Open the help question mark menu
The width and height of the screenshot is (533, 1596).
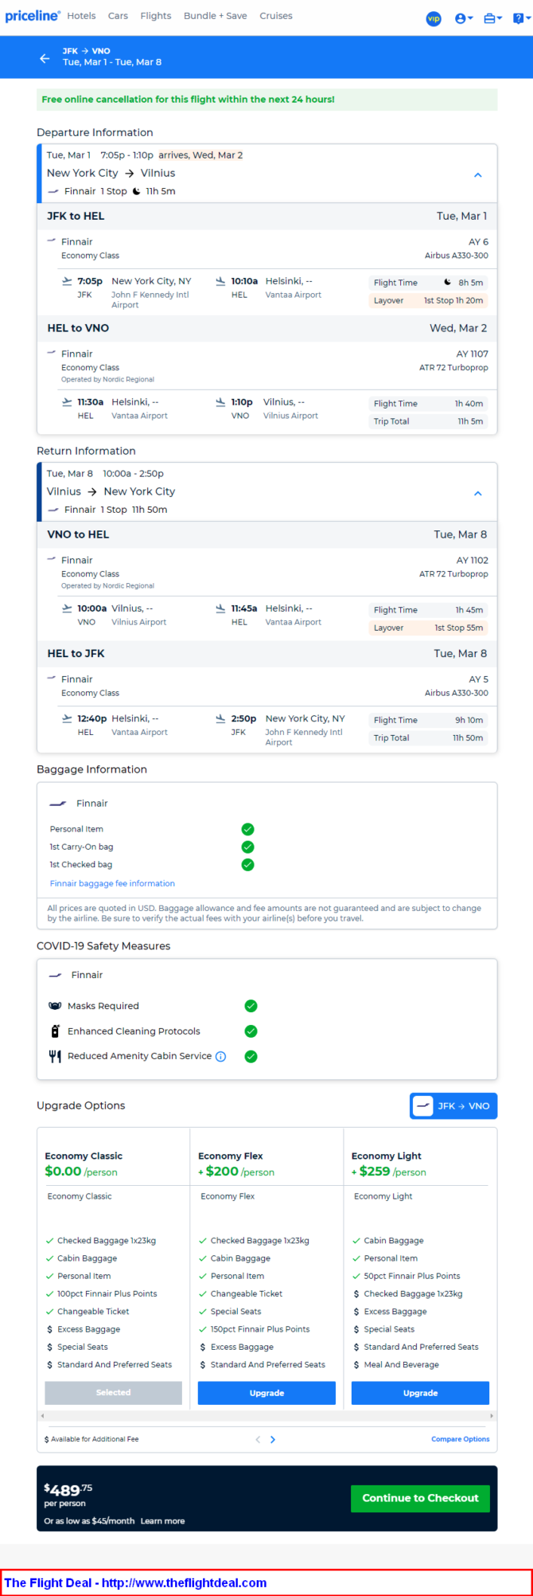coord(521,18)
